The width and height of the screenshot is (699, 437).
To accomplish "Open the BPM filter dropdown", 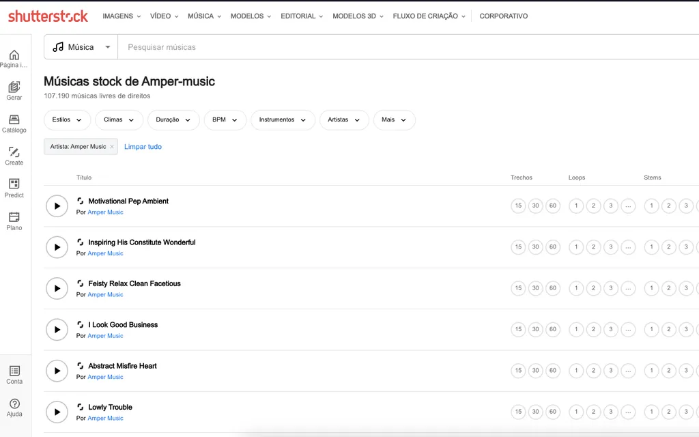I will coord(225,119).
